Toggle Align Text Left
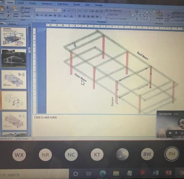The image size is (184, 179). [x=79, y=17]
